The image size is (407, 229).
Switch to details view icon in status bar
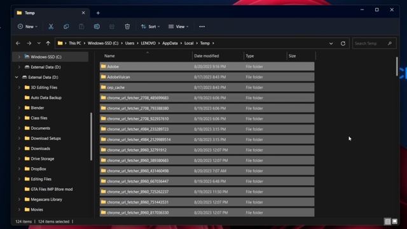click(x=387, y=221)
